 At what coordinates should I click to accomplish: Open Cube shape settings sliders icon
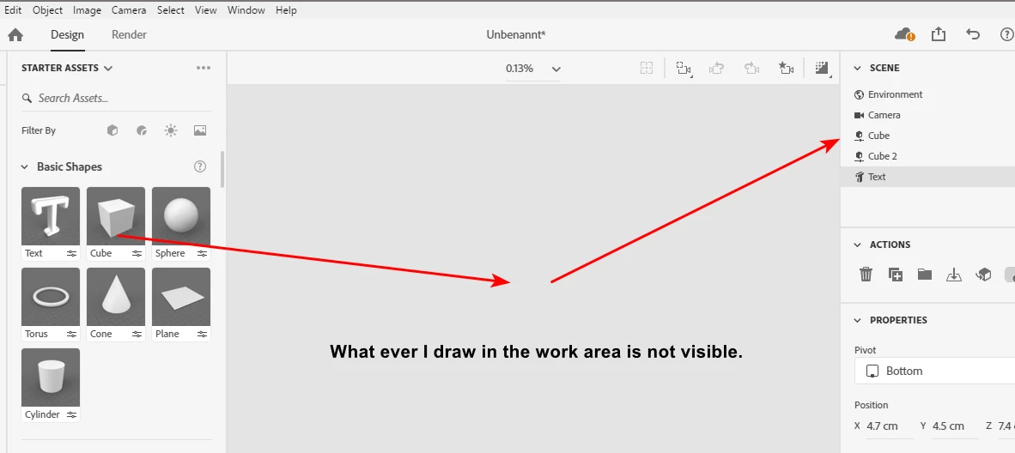click(137, 254)
